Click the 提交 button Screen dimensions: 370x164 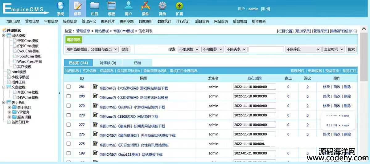click(125, 49)
